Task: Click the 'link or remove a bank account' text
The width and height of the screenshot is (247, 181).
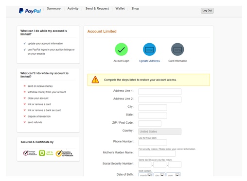Action: click(x=44, y=110)
